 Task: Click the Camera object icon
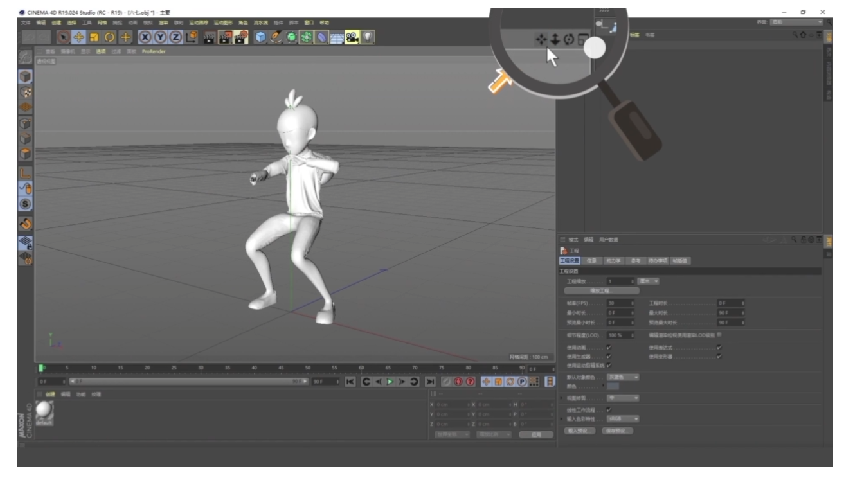[x=352, y=37]
